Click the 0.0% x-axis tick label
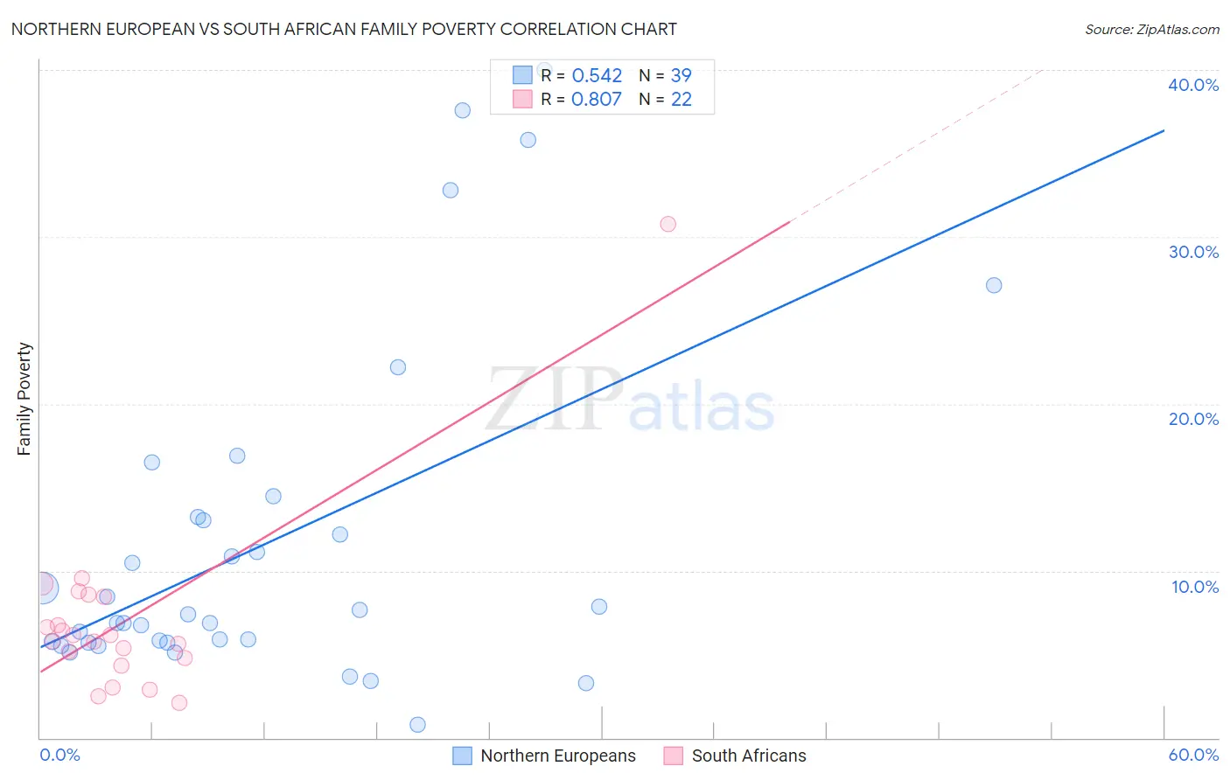Screen dimensions: 1230x780 click(60, 755)
